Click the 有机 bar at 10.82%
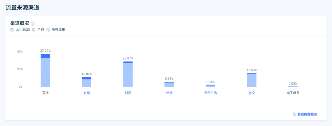The image size is (332, 126). click(x=87, y=82)
